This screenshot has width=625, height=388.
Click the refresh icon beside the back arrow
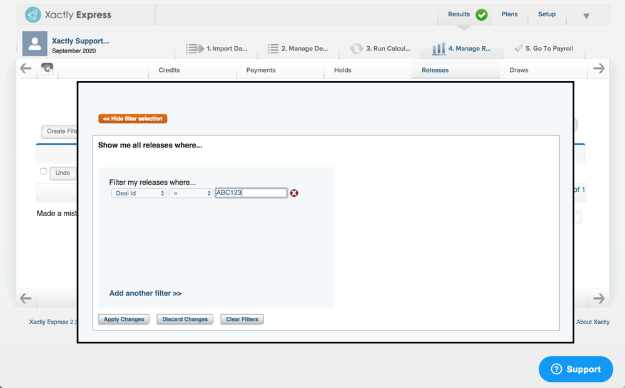[48, 69]
